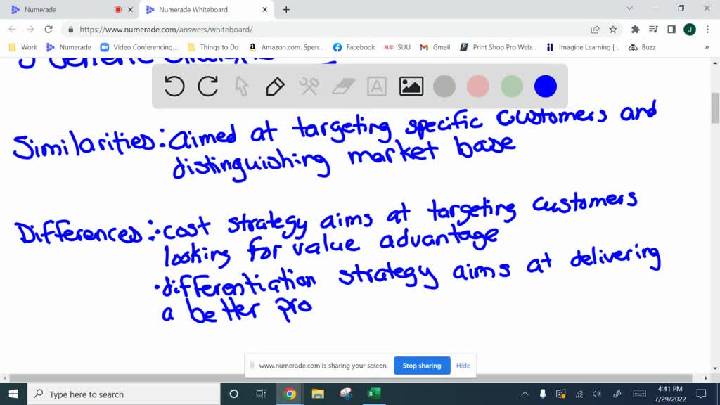
Task: Choose the eraser tool
Action: tap(343, 86)
